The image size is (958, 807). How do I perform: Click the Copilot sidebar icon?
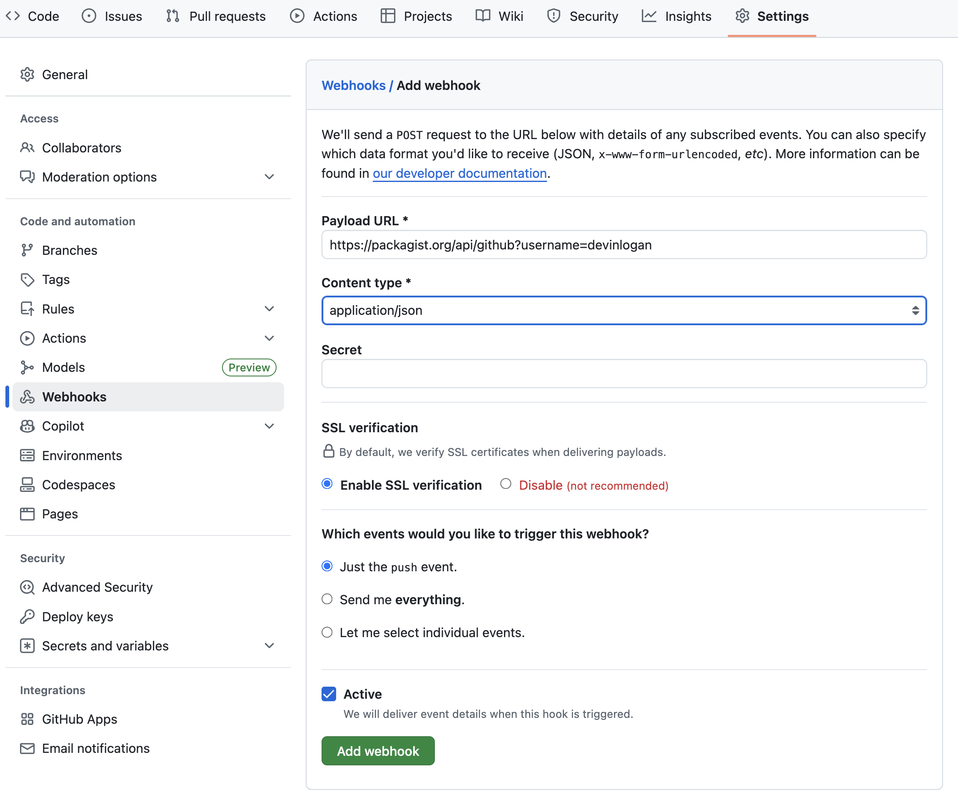pyautogui.click(x=27, y=426)
